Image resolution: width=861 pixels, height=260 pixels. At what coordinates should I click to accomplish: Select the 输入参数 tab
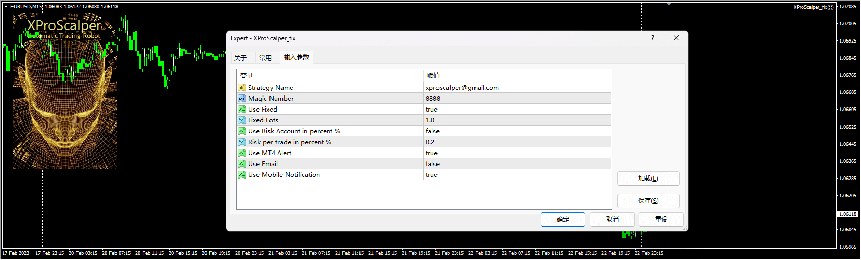click(x=297, y=57)
